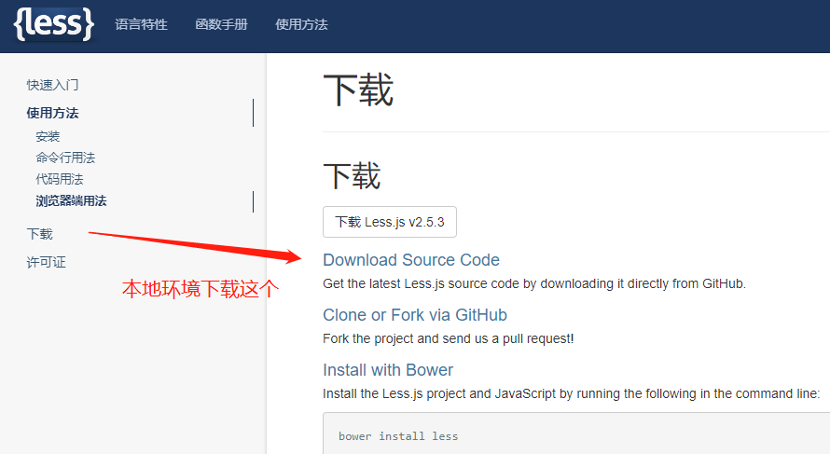The width and height of the screenshot is (830, 454).
Task: Select 浏览器端用法 sidebar item
Action: pyautogui.click(x=71, y=201)
